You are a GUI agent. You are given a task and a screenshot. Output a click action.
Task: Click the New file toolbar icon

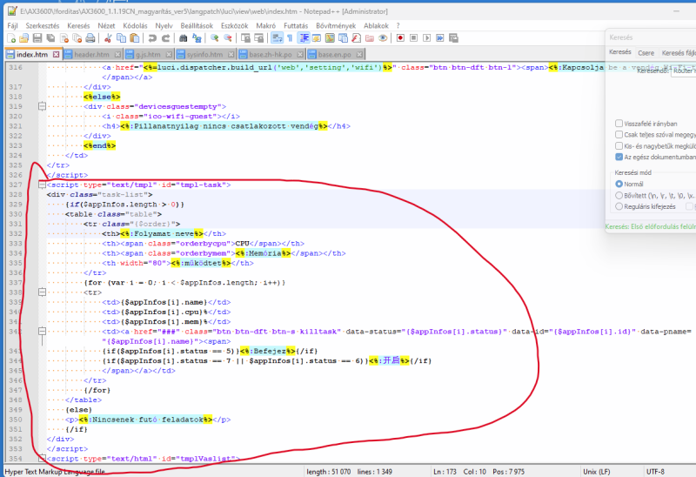point(11,38)
